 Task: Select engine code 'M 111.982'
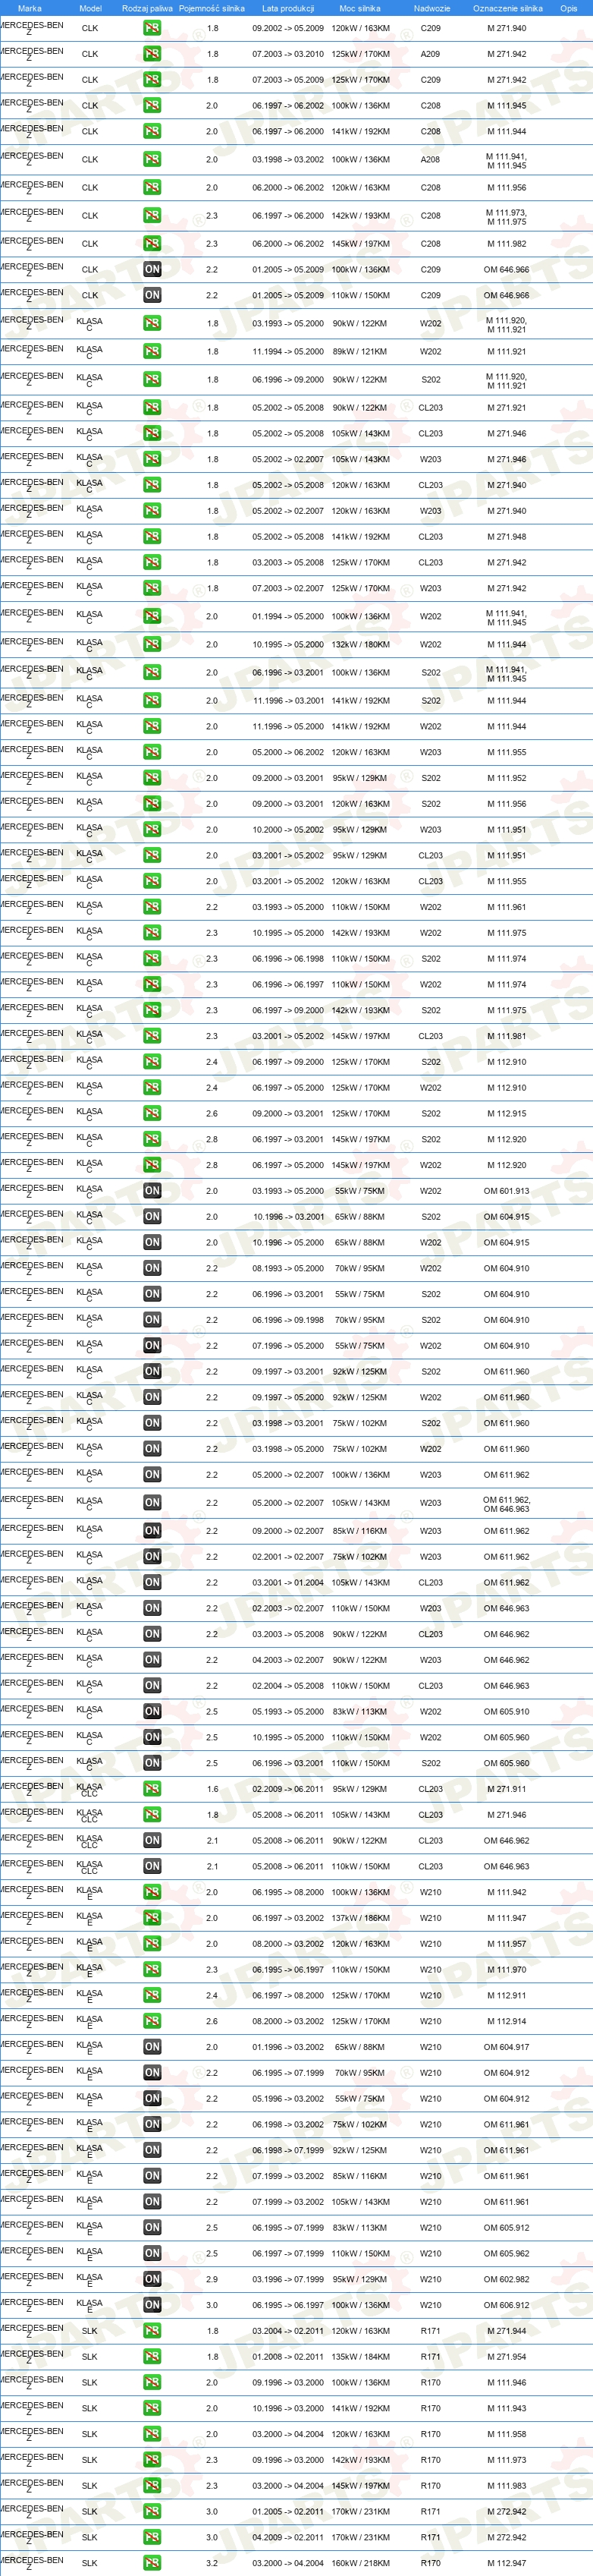tap(507, 243)
